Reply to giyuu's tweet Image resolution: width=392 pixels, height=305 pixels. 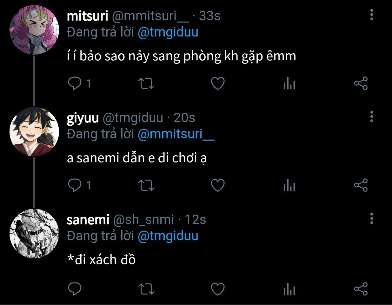[x=75, y=185]
